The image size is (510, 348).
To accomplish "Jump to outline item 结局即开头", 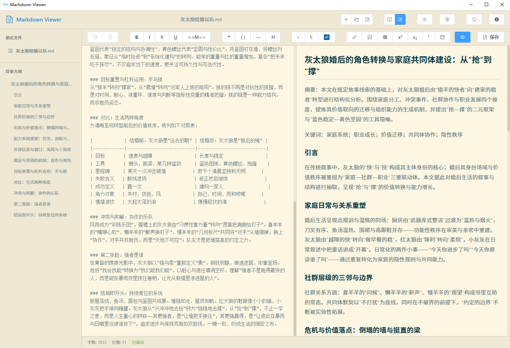I will [41, 215].
